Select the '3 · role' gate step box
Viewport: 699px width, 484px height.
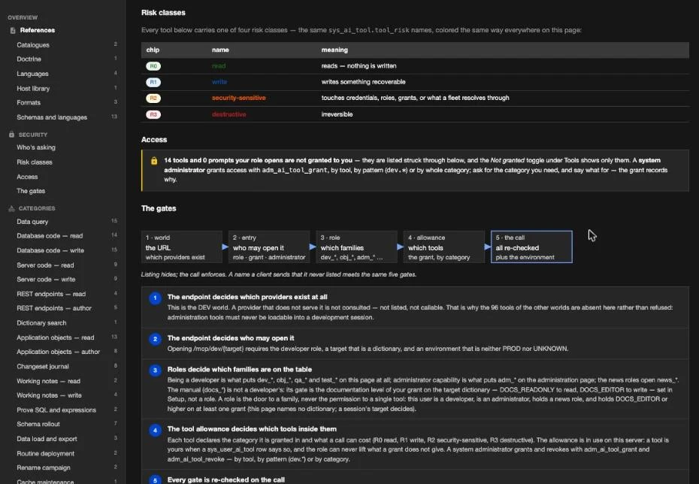[356, 247]
